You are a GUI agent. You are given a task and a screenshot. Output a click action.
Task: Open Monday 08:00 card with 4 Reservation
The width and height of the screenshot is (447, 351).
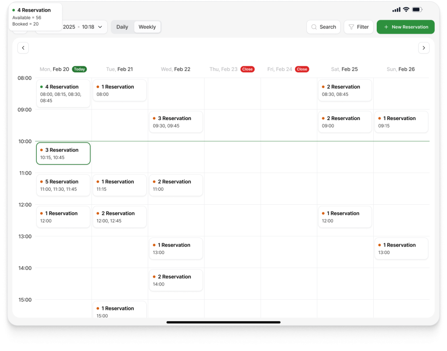[63, 93]
